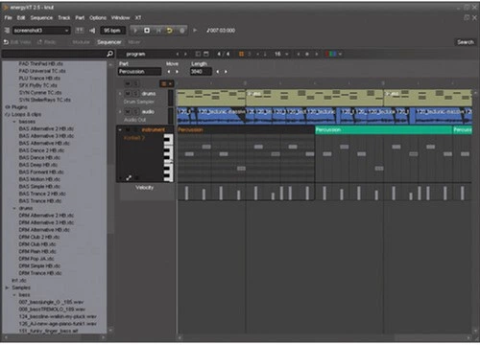Toggle the global solo button above tracks
Screen dimensions: 480x345
[x=135, y=83]
